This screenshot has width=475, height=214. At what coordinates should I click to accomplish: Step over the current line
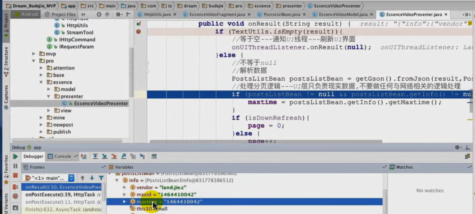pyautogui.click(x=95, y=156)
